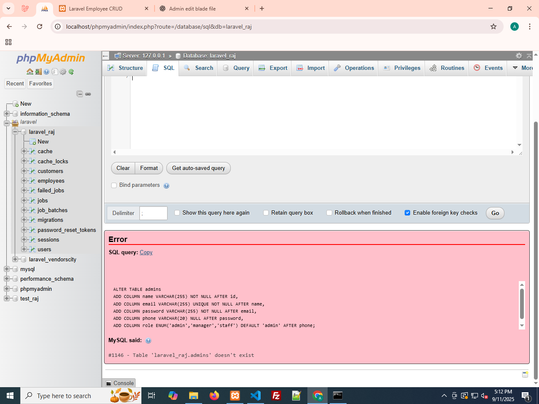Click the navigation panel settings gear
Screen dimensions: 539x404
[63, 72]
